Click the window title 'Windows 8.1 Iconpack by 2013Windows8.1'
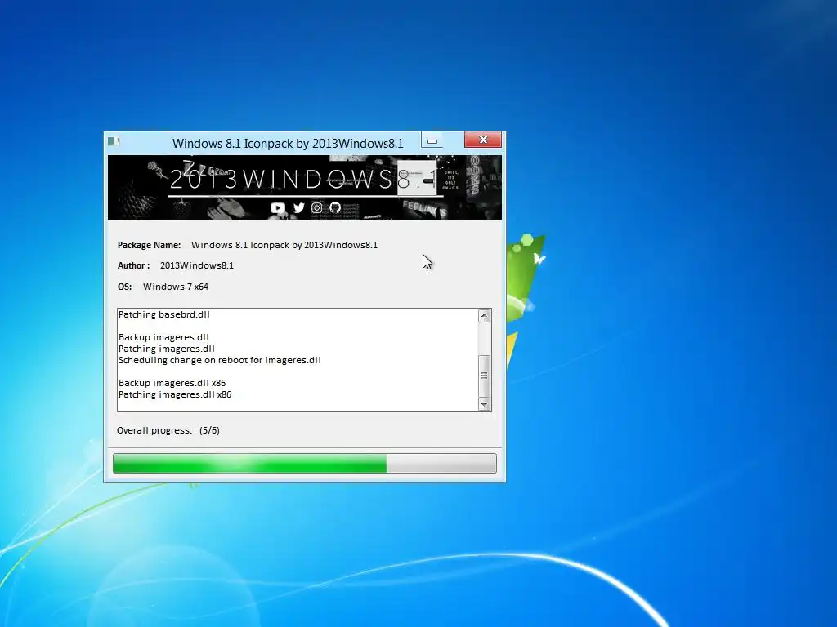This screenshot has height=627, width=837. click(x=288, y=144)
